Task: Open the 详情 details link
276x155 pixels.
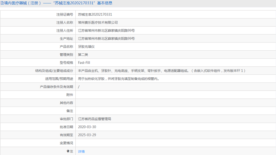Action: tap(81, 151)
